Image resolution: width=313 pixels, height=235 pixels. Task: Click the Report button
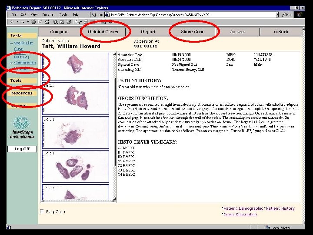coord(148,32)
